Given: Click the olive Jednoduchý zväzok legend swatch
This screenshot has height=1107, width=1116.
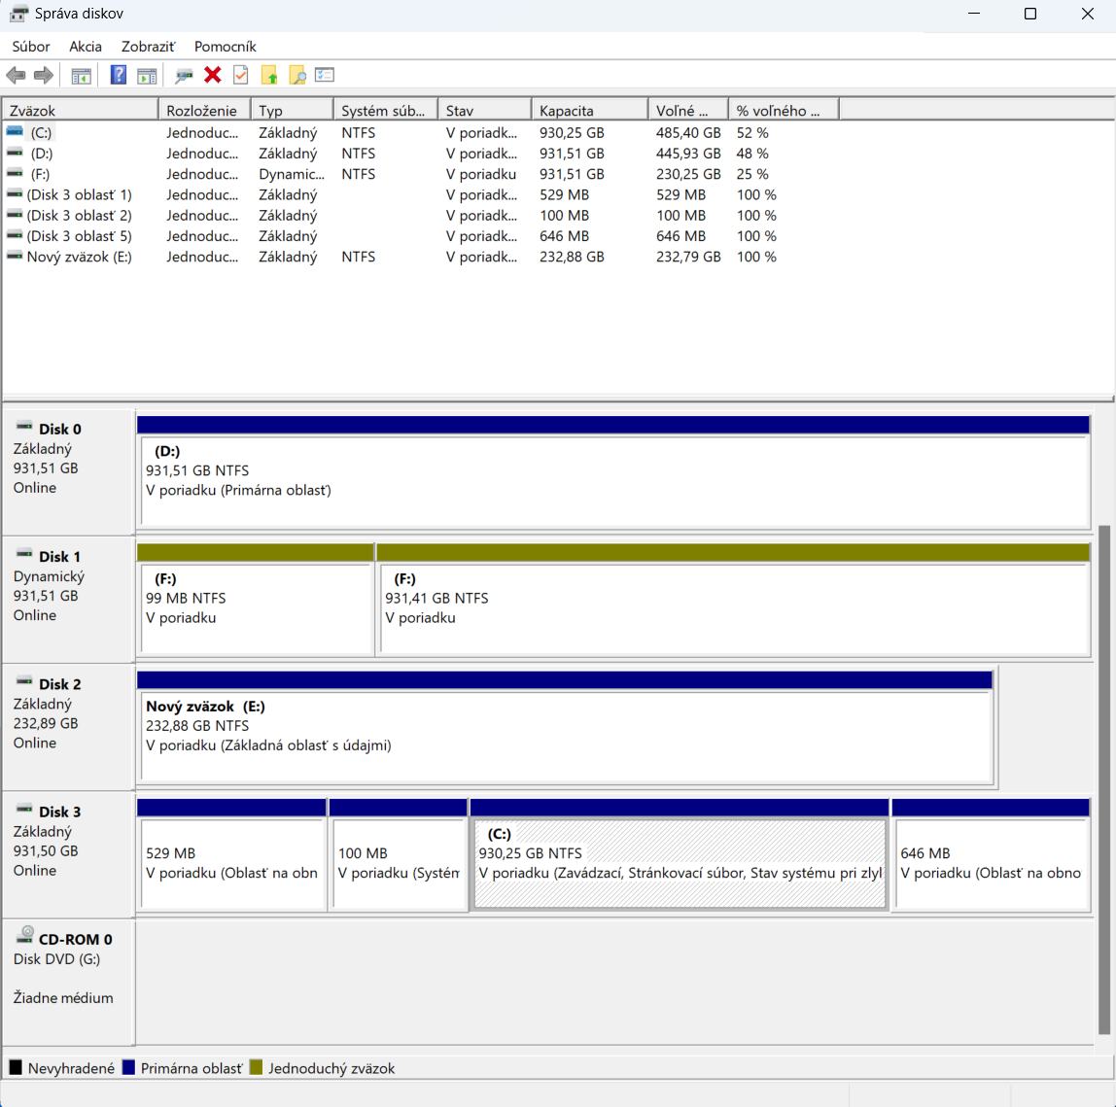Looking at the screenshot, I should (x=257, y=1067).
